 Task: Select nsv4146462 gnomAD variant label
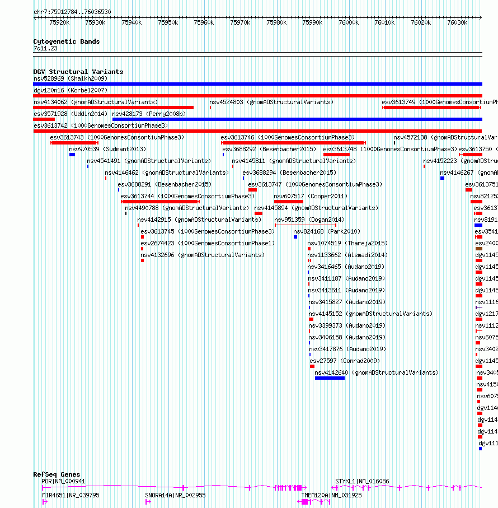click(x=167, y=173)
